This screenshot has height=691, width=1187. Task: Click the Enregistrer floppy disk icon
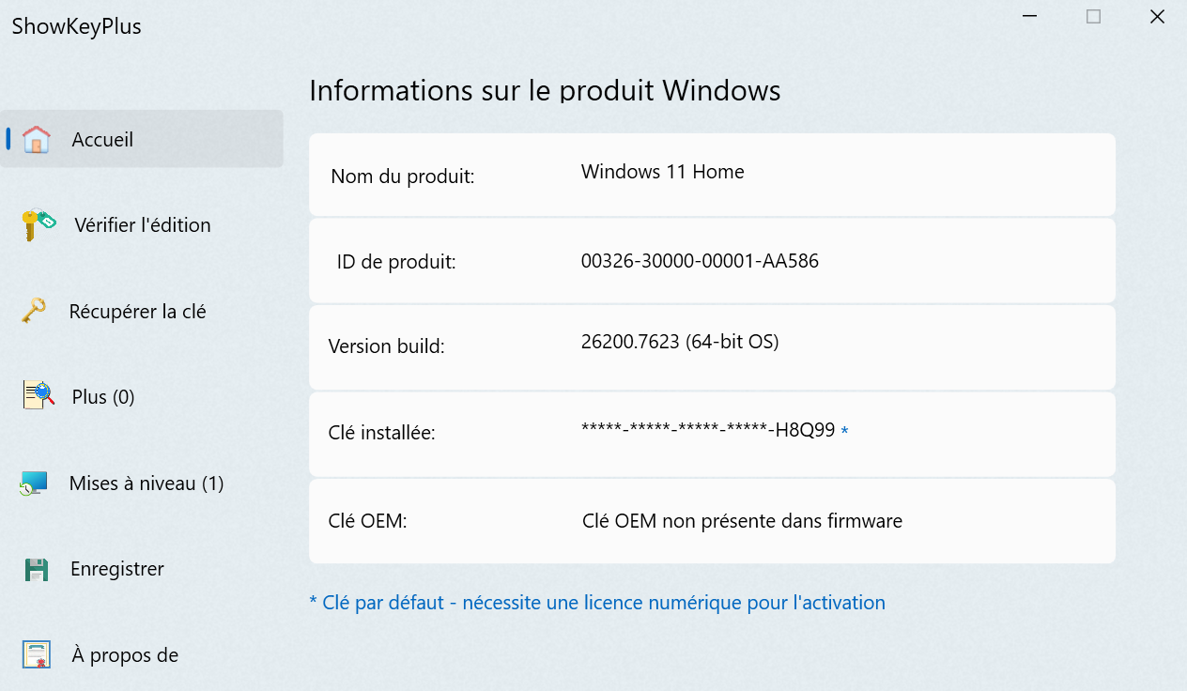(37, 569)
